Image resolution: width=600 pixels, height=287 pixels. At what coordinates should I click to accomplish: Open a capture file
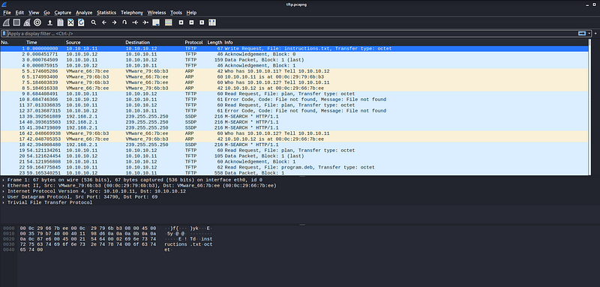click(x=50, y=22)
